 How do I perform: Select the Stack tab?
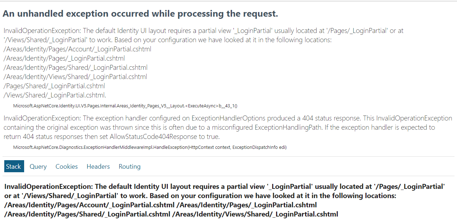[14, 166]
